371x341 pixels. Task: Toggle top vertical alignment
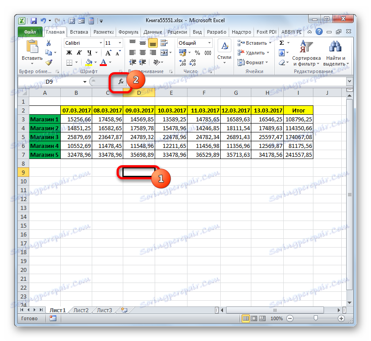133,43
